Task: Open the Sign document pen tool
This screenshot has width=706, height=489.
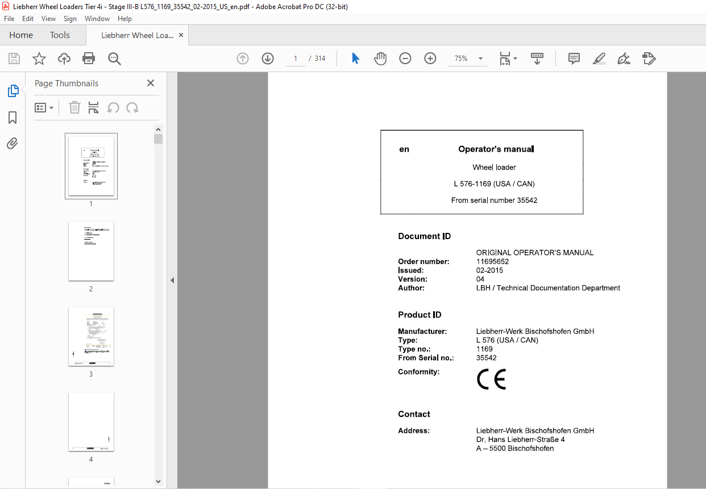Action: (624, 58)
